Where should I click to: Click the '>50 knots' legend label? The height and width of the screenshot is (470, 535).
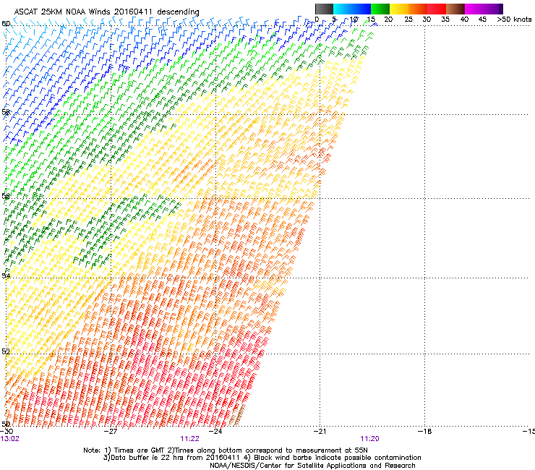[514, 19]
